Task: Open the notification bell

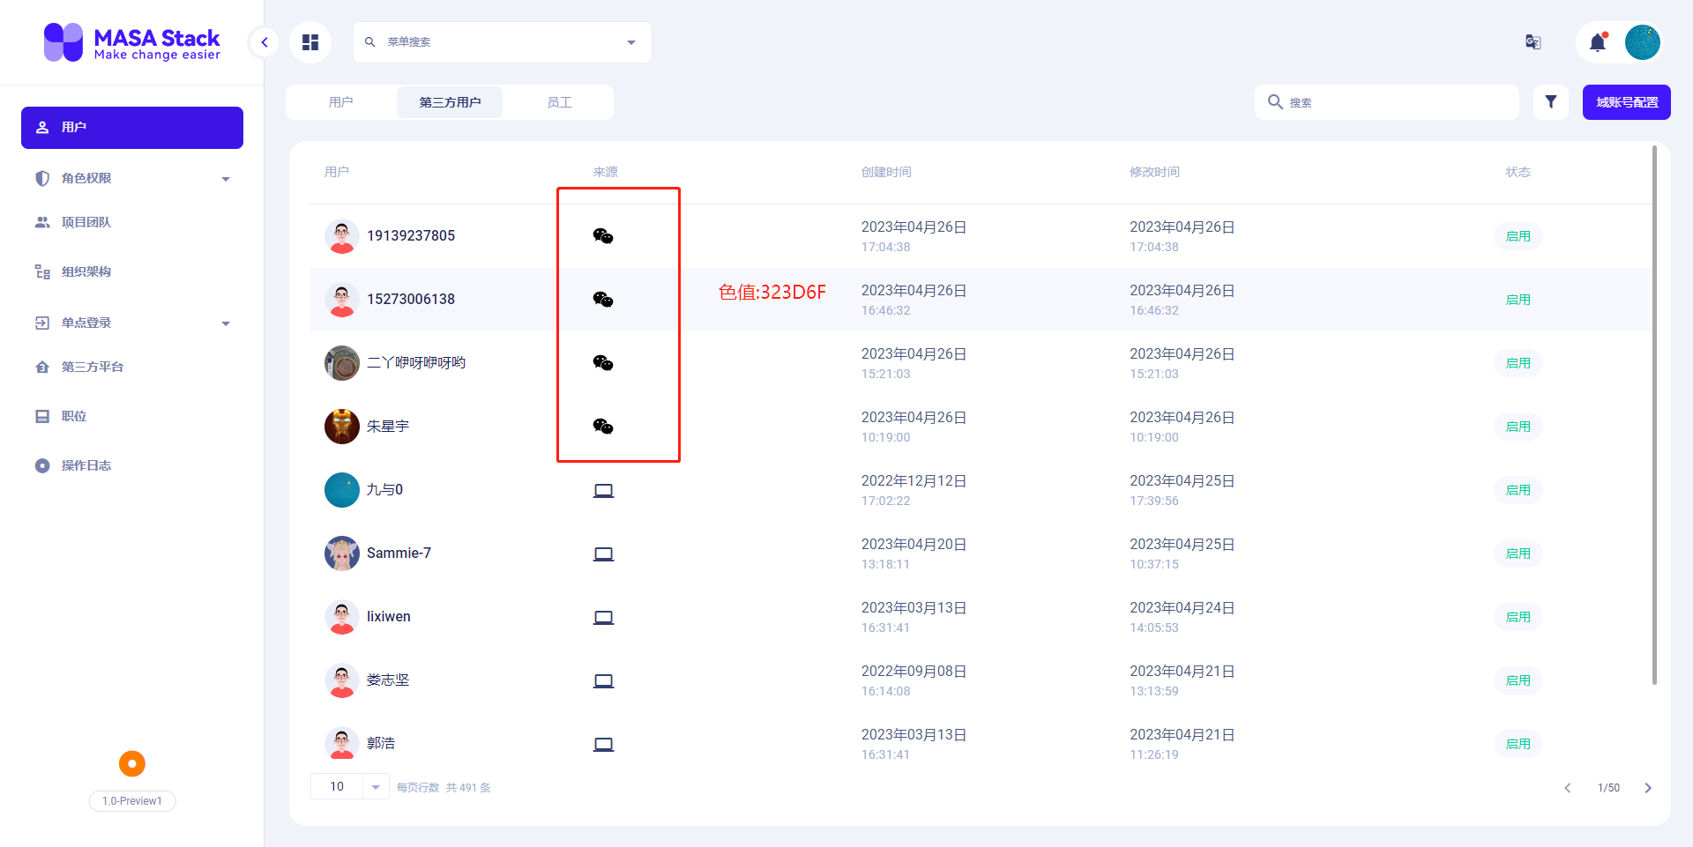Action: click(x=1599, y=41)
